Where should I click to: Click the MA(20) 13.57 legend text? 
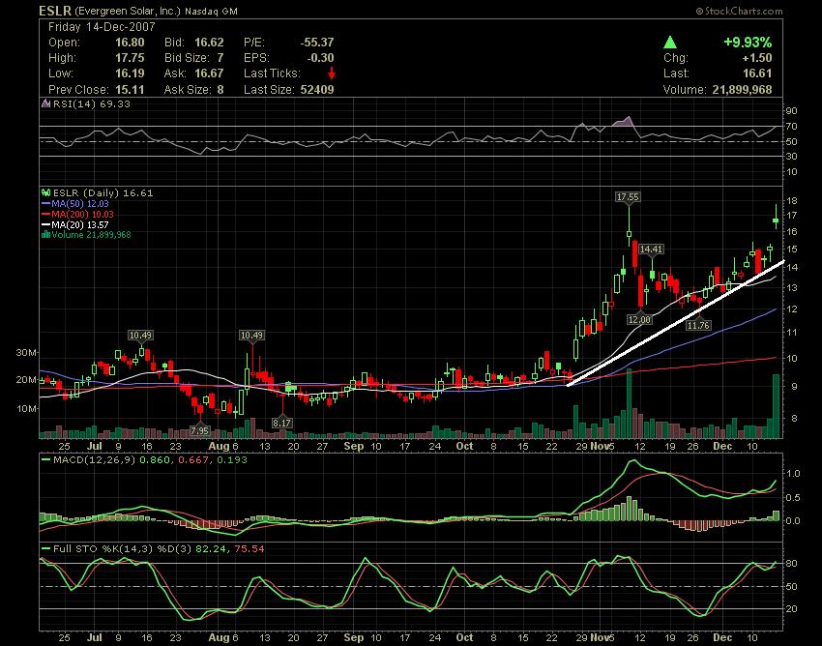coord(80,225)
